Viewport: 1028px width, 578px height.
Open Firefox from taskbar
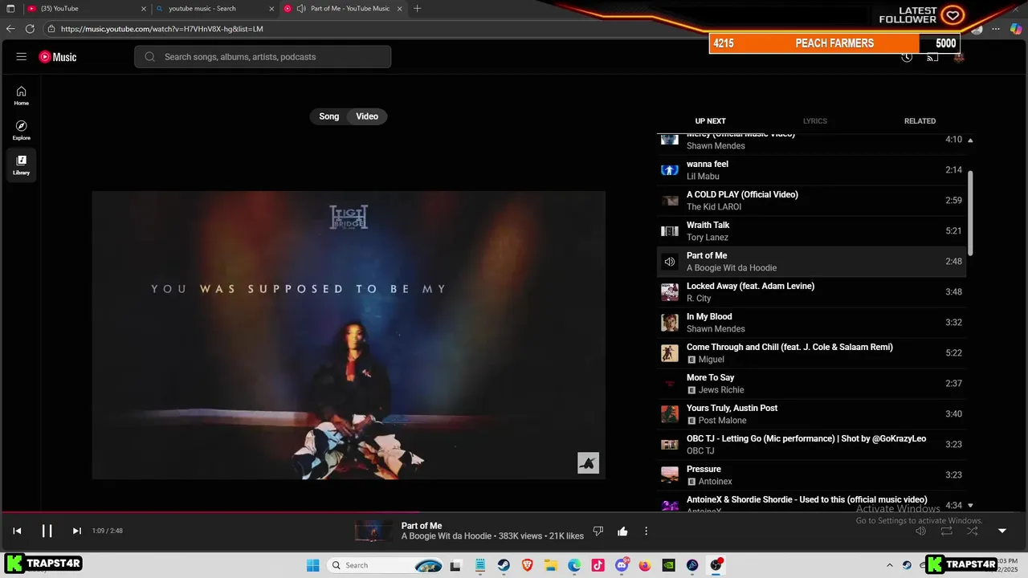click(645, 565)
